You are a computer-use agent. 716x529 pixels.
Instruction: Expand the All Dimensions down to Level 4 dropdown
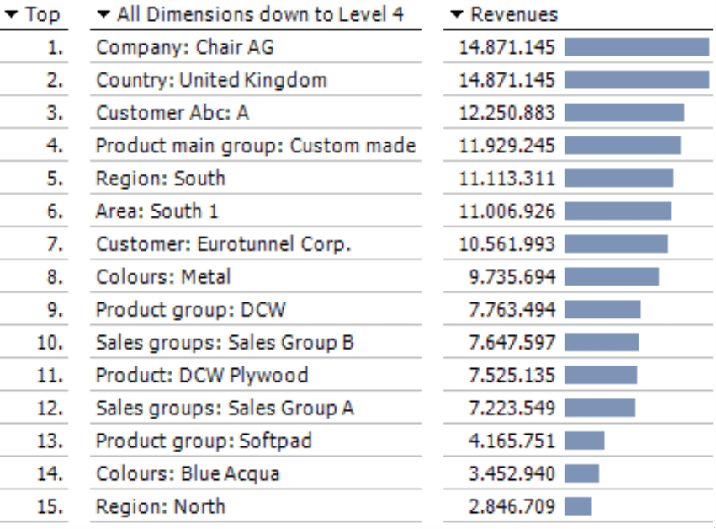103,14
